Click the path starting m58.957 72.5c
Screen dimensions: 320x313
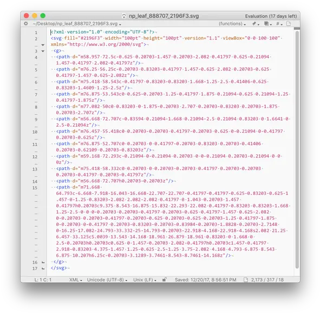click(x=163, y=60)
